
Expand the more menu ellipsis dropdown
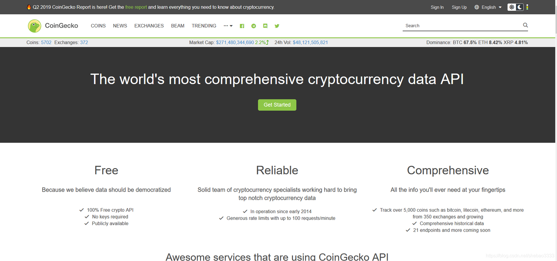pyautogui.click(x=228, y=26)
